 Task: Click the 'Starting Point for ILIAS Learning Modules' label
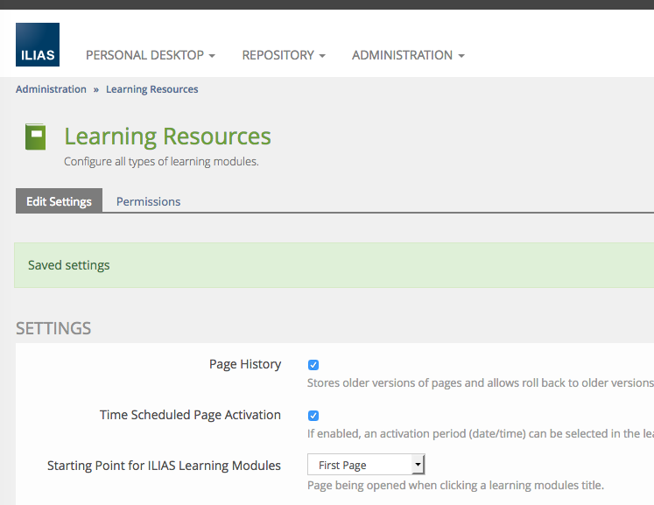pos(164,466)
